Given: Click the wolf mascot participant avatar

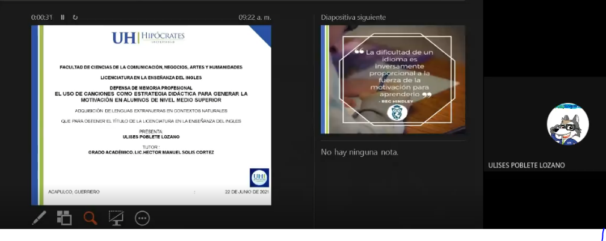Looking at the screenshot, I should point(567,124).
